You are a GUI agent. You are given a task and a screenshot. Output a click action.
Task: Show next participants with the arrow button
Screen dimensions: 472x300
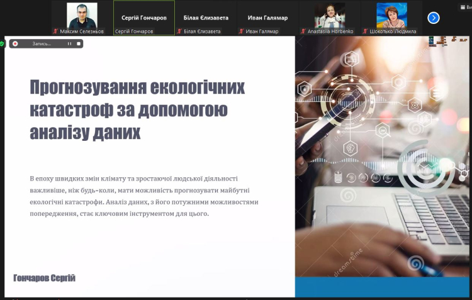click(434, 18)
